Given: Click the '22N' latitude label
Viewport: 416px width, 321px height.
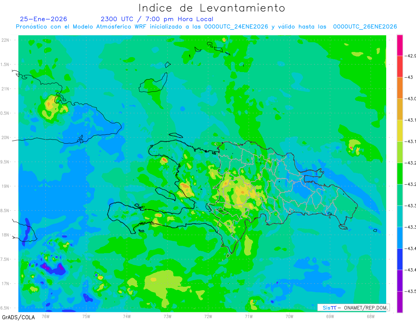Looking at the screenshot, I should [x=6, y=40].
